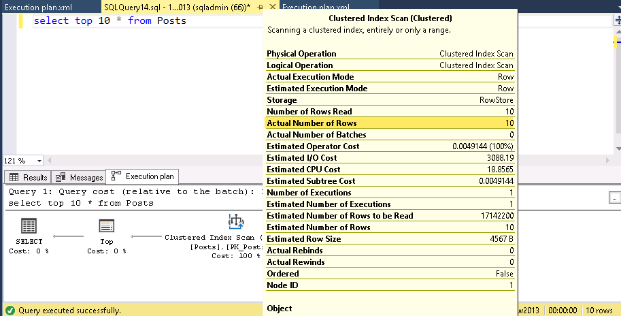Click the editor horizontal scroll right arrow

[608, 160]
